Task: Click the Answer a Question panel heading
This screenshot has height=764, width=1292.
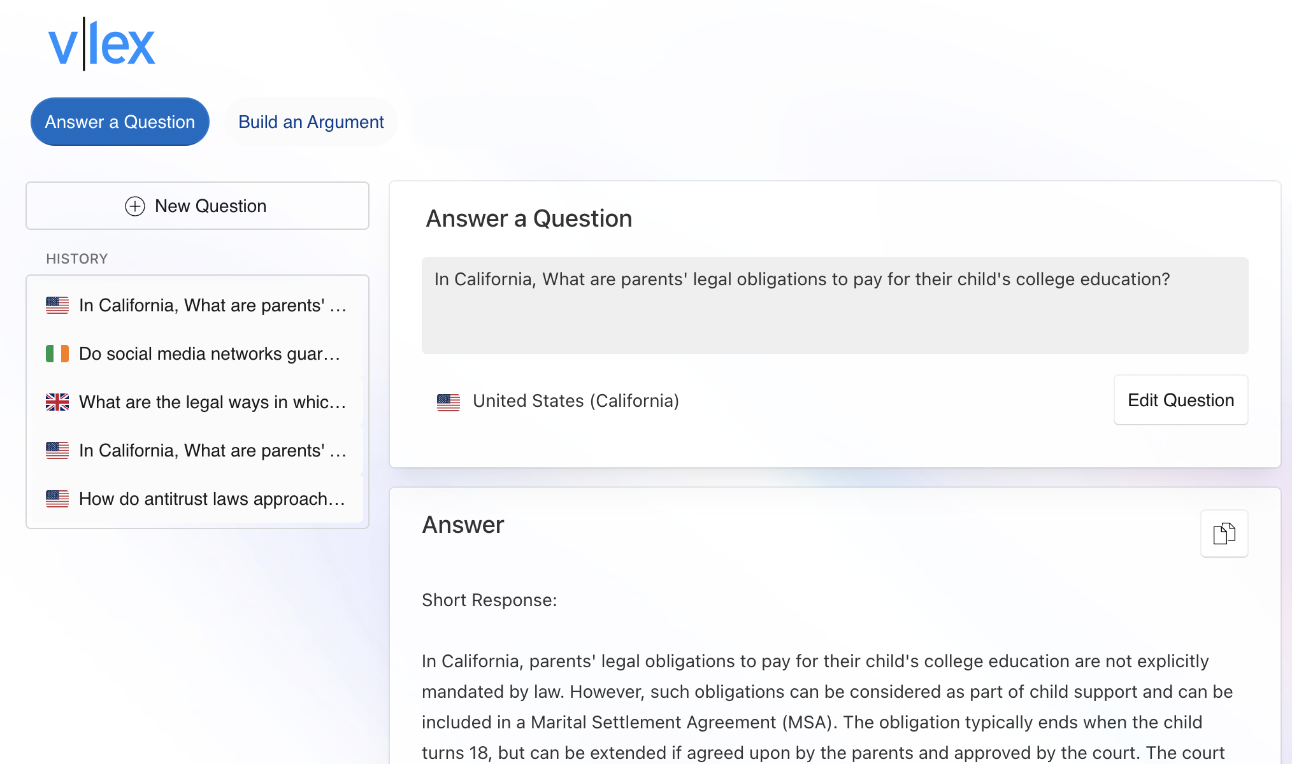Action: pos(529,218)
